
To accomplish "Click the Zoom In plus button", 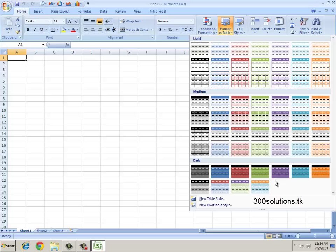I will point(332,236).
